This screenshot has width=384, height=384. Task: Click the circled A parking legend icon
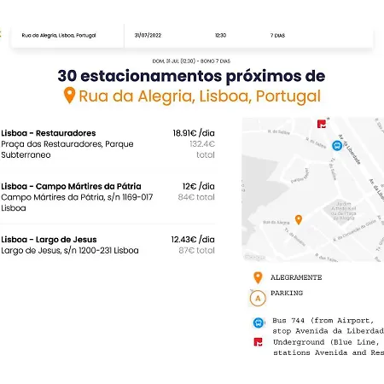pos(258,299)
